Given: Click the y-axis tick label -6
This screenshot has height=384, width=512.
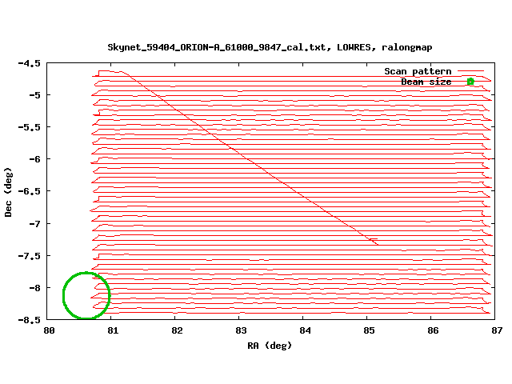Looking at the screenshot, I should click(x=35, y=159).
